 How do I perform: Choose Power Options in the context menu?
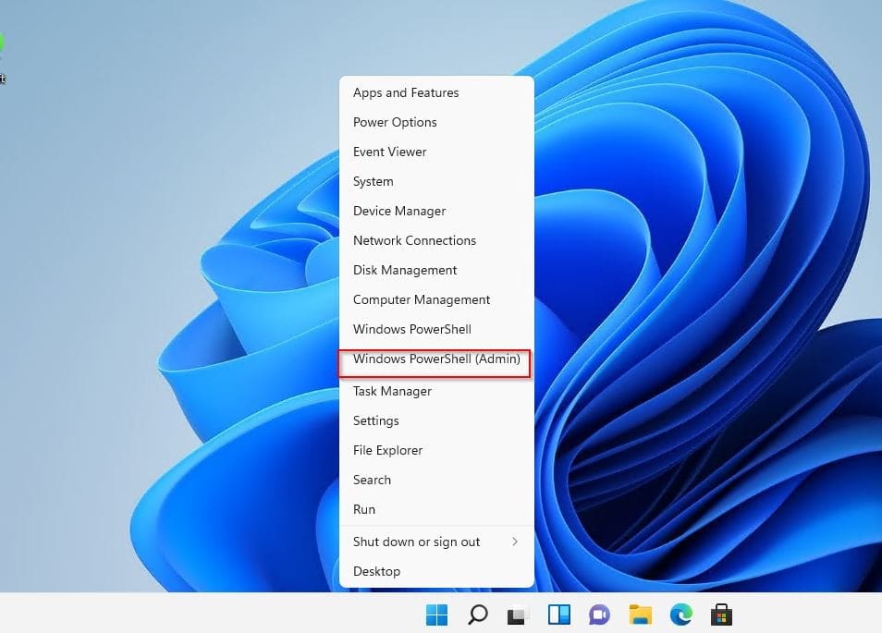pyautogui.click(x=395, y=122)
